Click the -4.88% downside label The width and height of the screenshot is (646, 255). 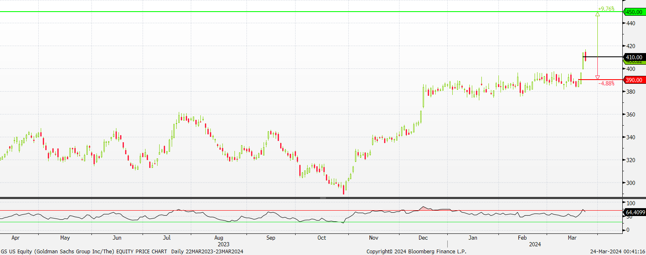coord(606,83)
